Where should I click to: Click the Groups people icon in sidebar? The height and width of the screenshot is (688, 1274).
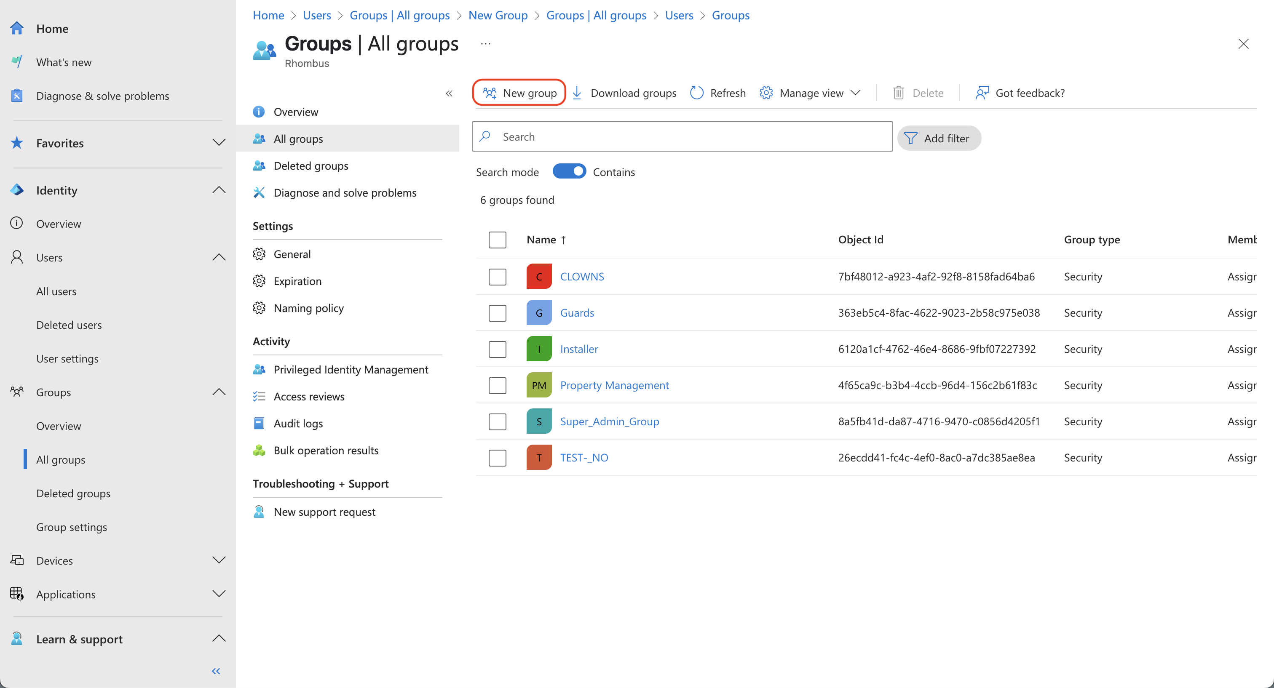[17, 392]
